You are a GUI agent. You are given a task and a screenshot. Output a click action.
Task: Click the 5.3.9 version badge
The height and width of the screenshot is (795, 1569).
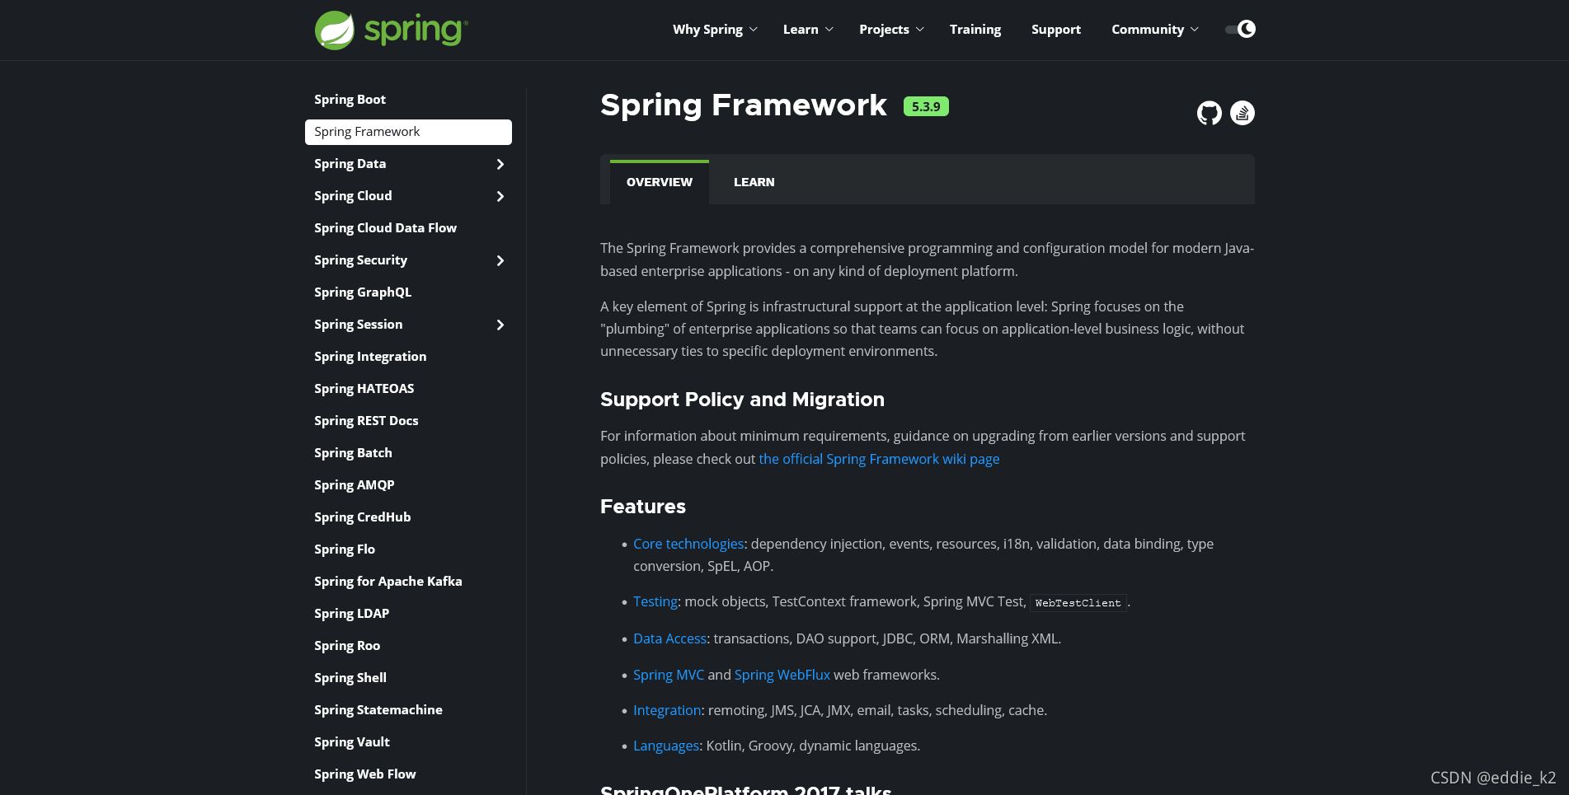(x=926, y=106)
